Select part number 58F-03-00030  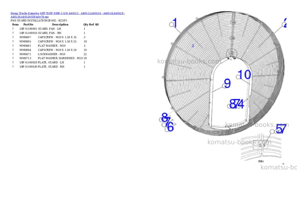[x=28, y=67]
